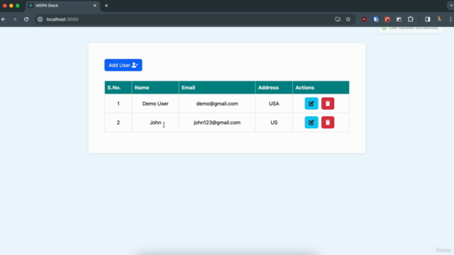Delete the Demo User row
The width and height of the screenshot is (454, 255).
328,103
